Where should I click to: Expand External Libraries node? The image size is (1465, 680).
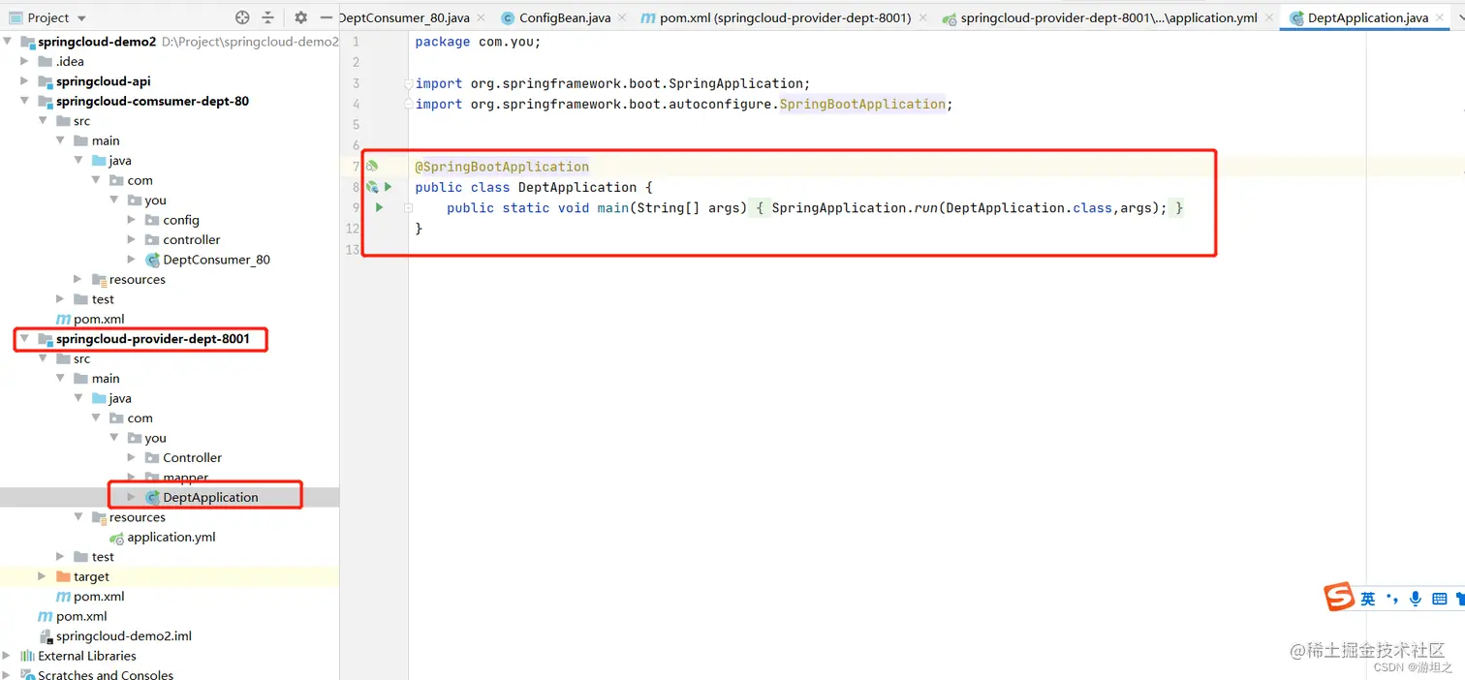pos(7,656)
